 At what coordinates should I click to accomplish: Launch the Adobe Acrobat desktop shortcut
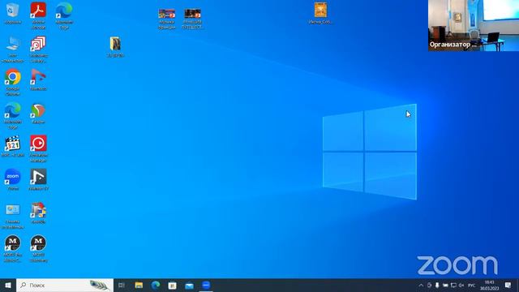click(38, 11)
